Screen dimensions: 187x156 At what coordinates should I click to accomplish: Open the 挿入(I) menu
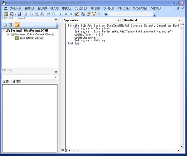[54, 8]
